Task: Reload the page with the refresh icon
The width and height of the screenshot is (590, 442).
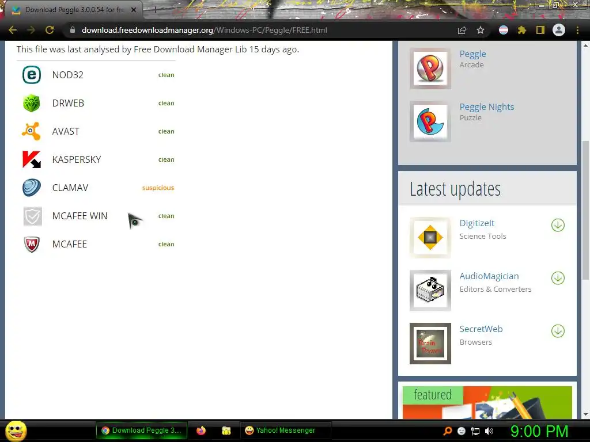Action: click(50, 30)
